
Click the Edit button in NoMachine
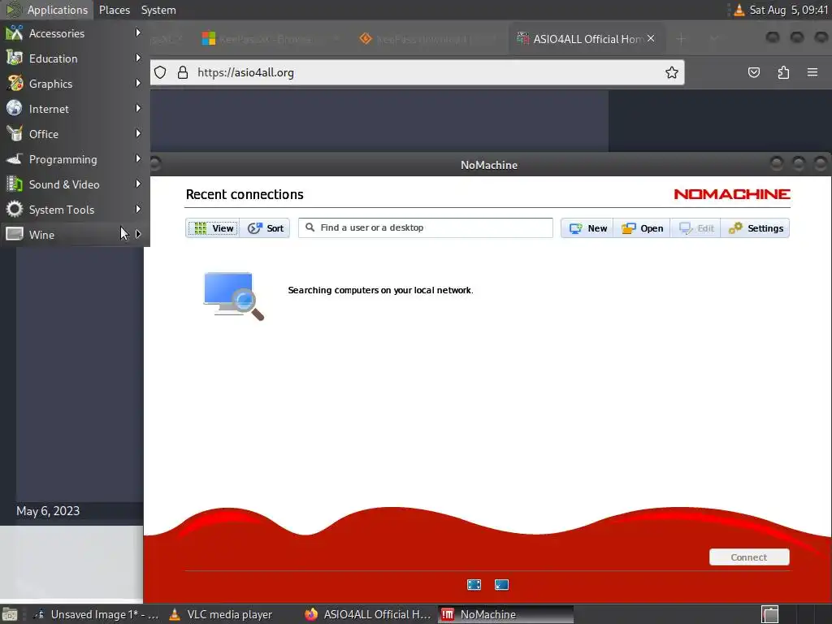(696, 228)
